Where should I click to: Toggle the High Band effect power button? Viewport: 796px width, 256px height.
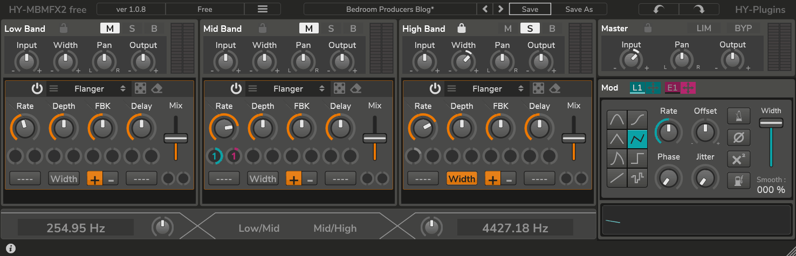coord(435,88)
